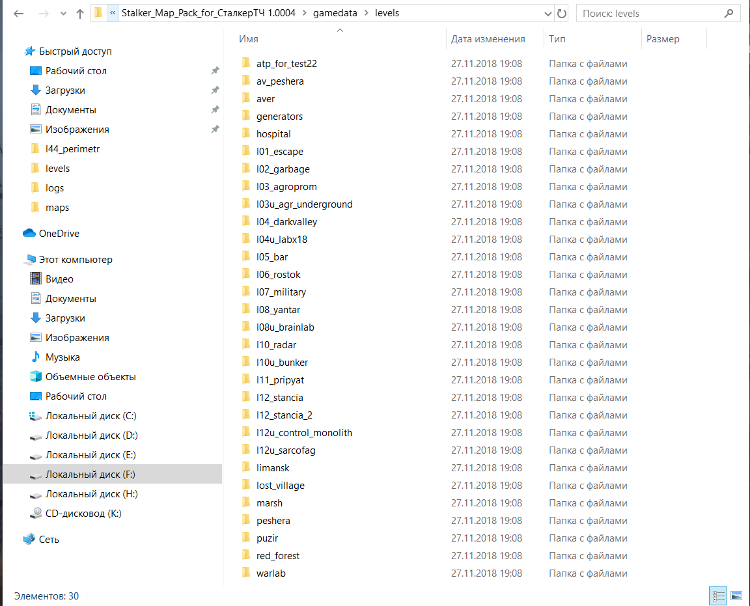
Task: Select Рабочий стол under quick access
Action: click(76, 71)
